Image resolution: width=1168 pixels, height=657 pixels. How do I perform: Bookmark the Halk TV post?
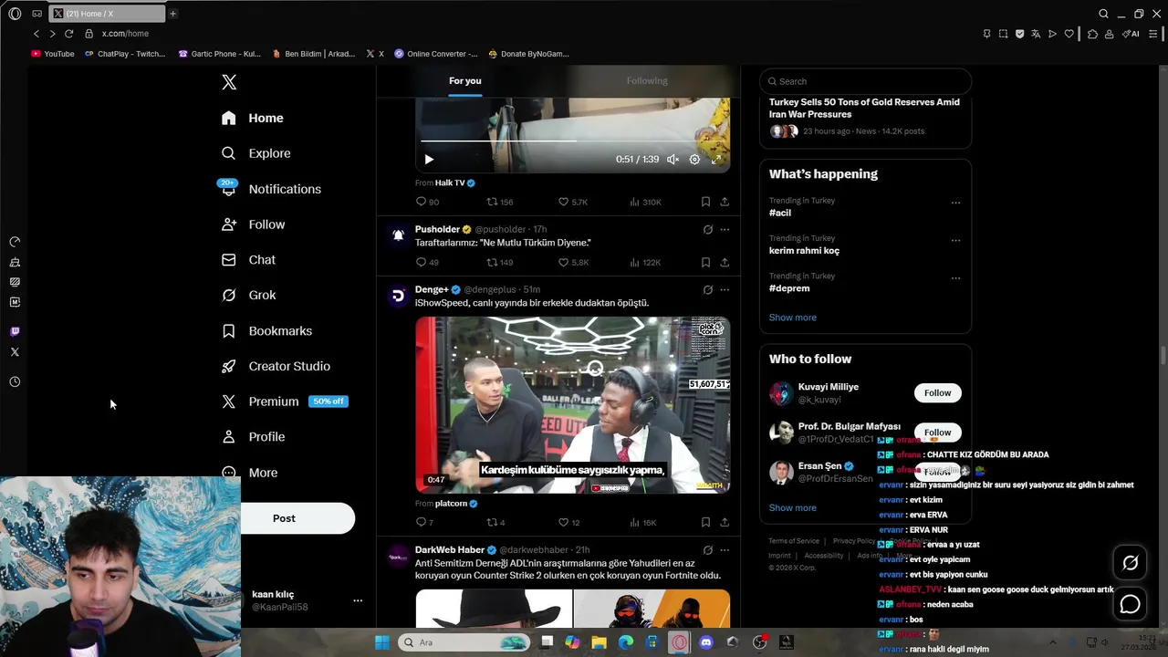coord(705,202)
